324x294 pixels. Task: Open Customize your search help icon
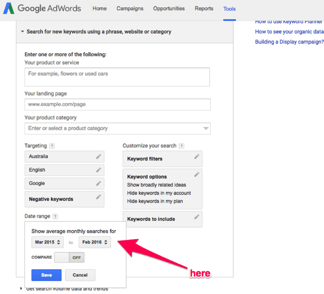pos(182,146)
